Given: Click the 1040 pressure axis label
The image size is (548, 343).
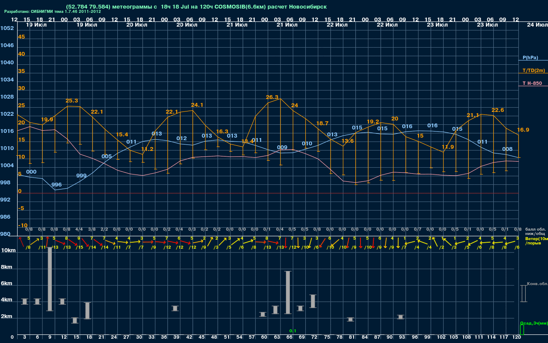Looking at the screenshot, I should pos(7,63).
